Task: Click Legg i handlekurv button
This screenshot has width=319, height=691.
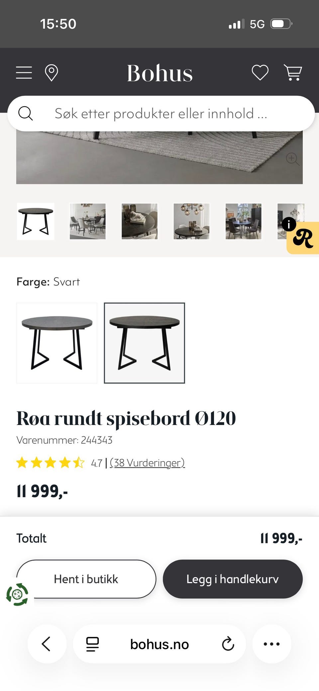Action: pos(233,579)
